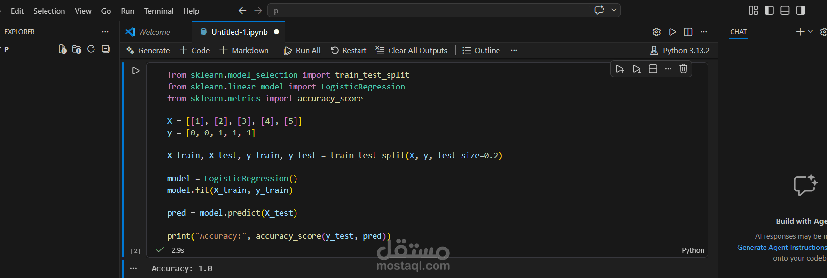This screenshot has height=278, width=827.
Task: Open cell output more actions ellipsis
Action: tap(134, 268)
